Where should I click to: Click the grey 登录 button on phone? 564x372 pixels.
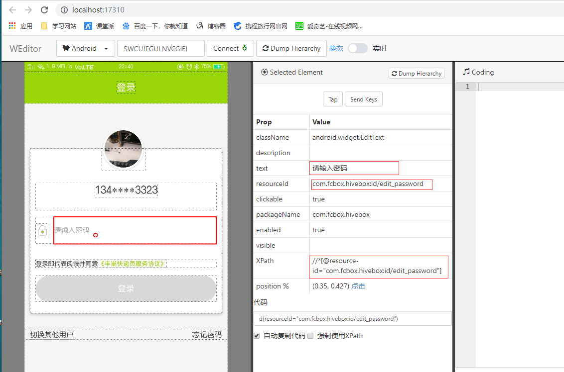[126, 288]
